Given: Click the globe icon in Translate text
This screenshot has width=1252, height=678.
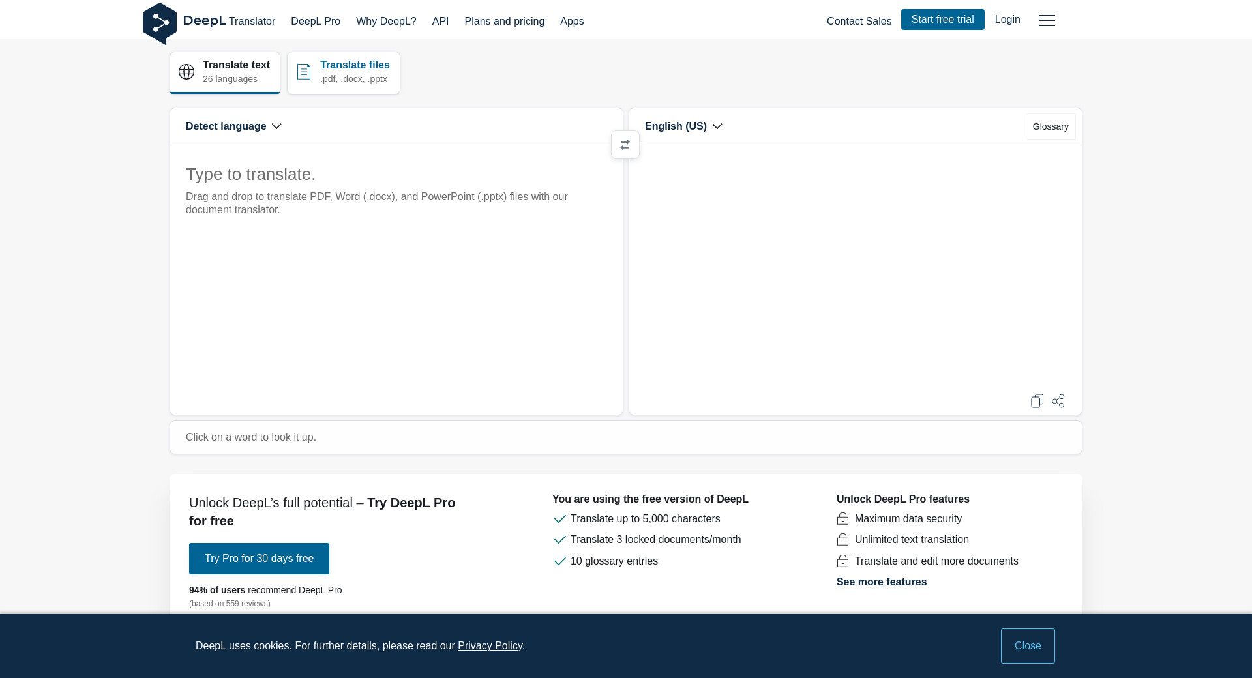Looking at the screenshot, I should [186, 72].
